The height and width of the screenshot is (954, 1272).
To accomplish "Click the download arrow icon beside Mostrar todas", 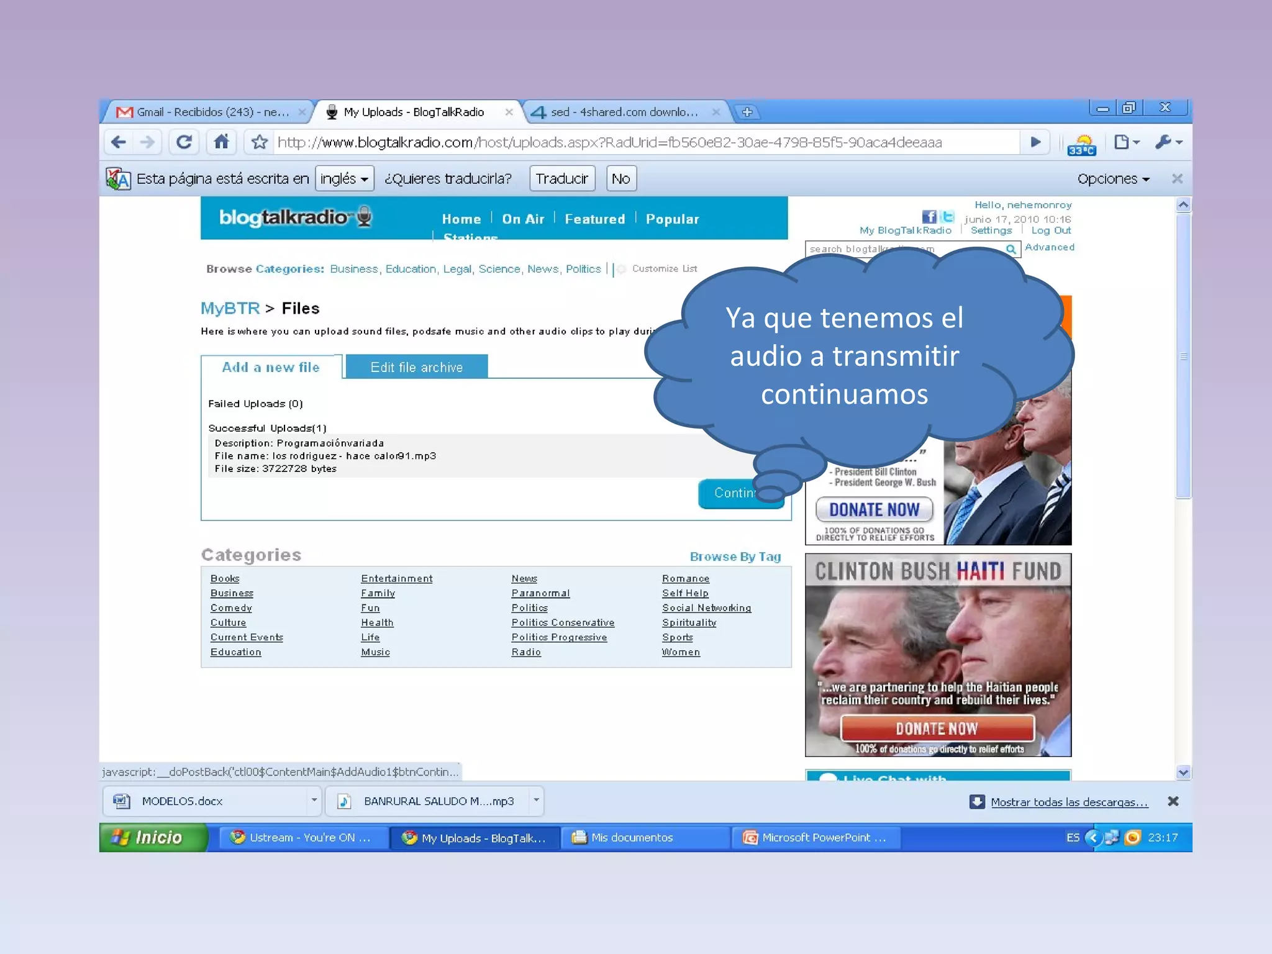I will tap(976, 802).
